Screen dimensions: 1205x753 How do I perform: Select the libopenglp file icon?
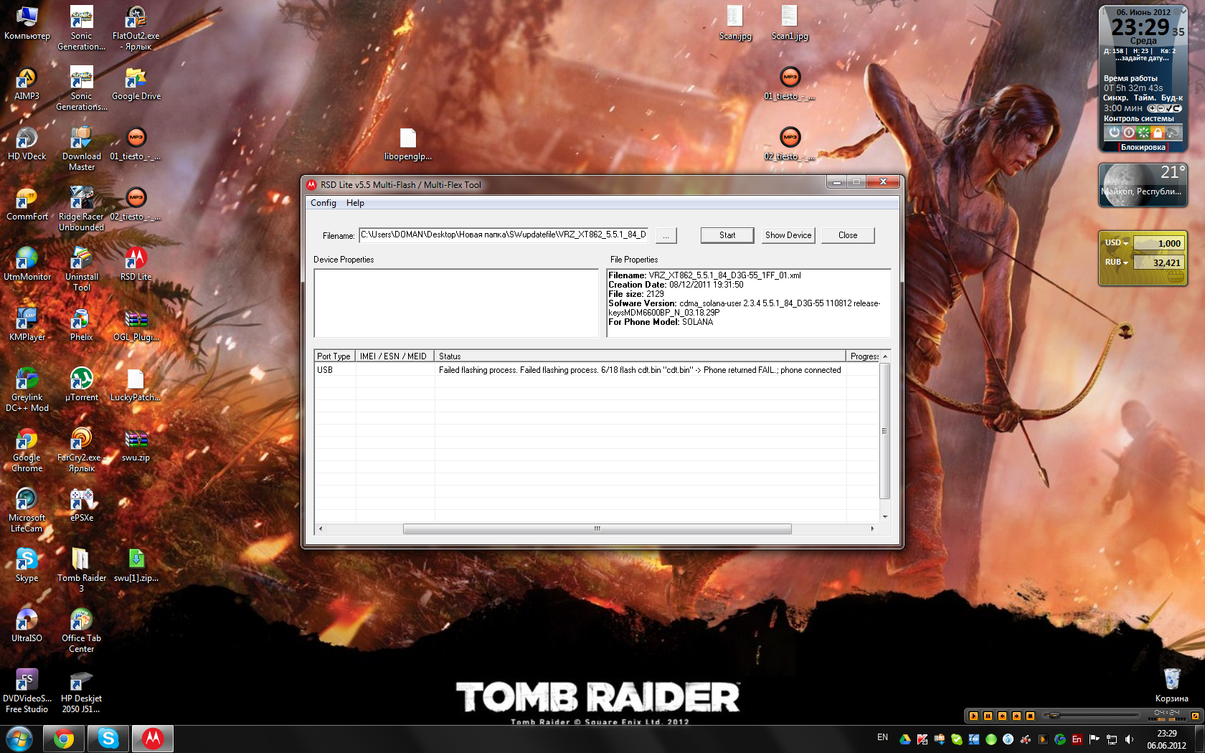point(408,144)
